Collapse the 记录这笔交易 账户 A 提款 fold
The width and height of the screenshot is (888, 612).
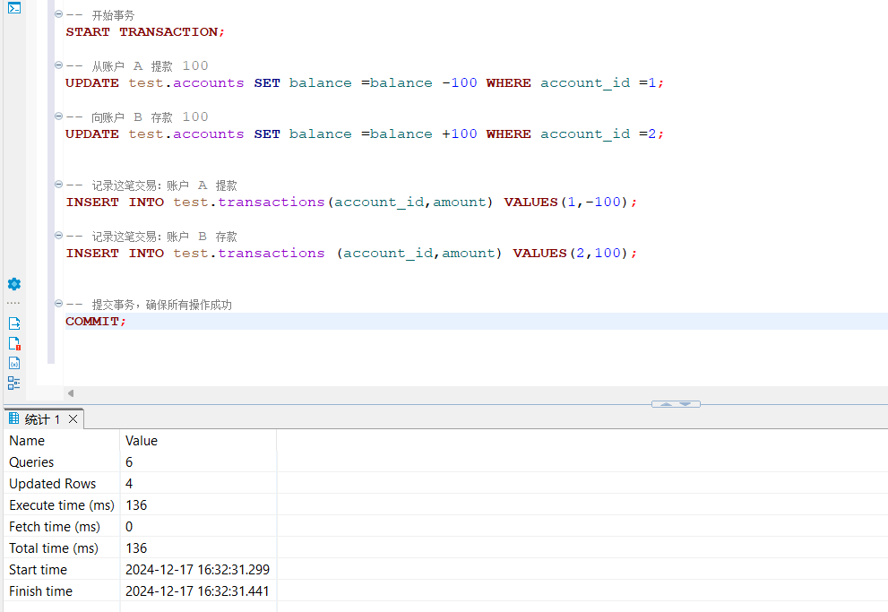58,185
